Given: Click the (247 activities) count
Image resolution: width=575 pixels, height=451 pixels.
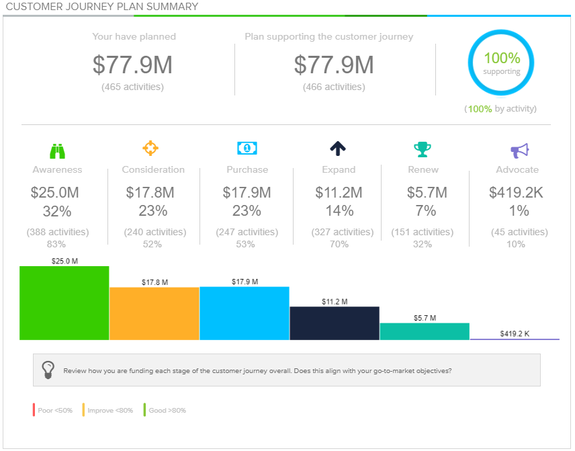Looking at the screenshot, I should tap(247, 232).
